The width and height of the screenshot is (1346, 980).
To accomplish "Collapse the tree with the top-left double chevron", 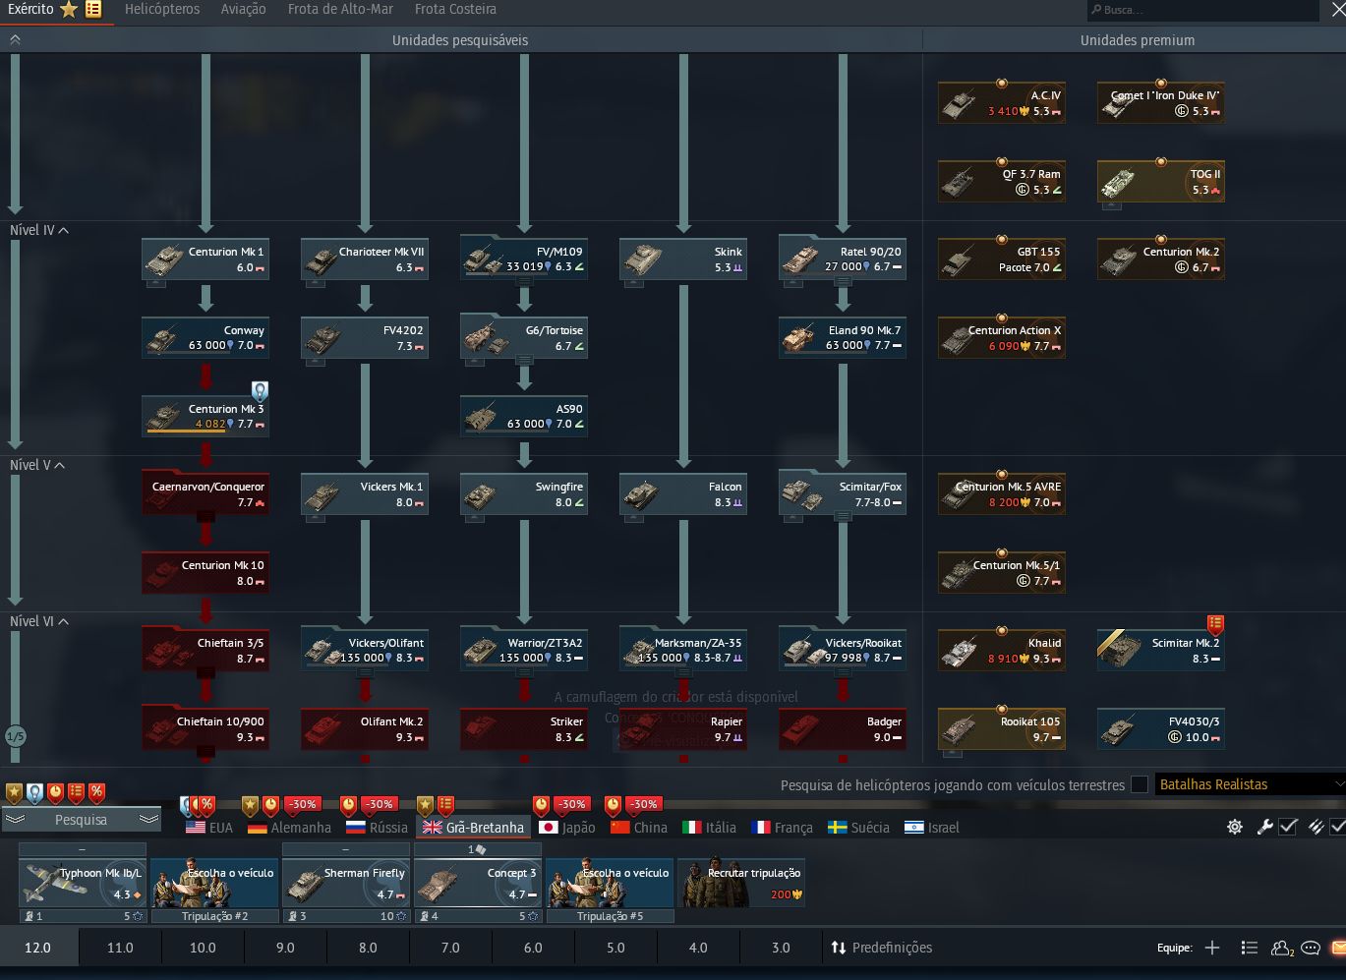I will click(x=15, y=40).
